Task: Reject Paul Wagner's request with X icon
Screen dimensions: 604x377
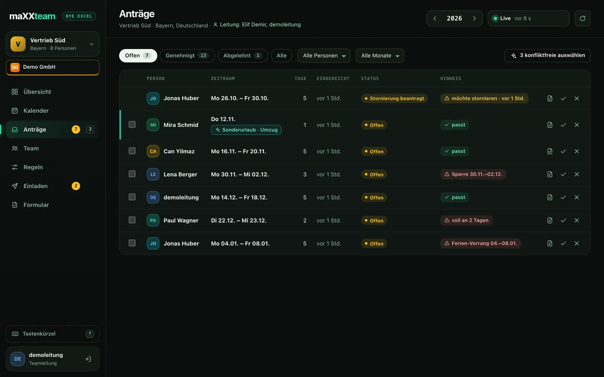Action: (x=577, y=220)
